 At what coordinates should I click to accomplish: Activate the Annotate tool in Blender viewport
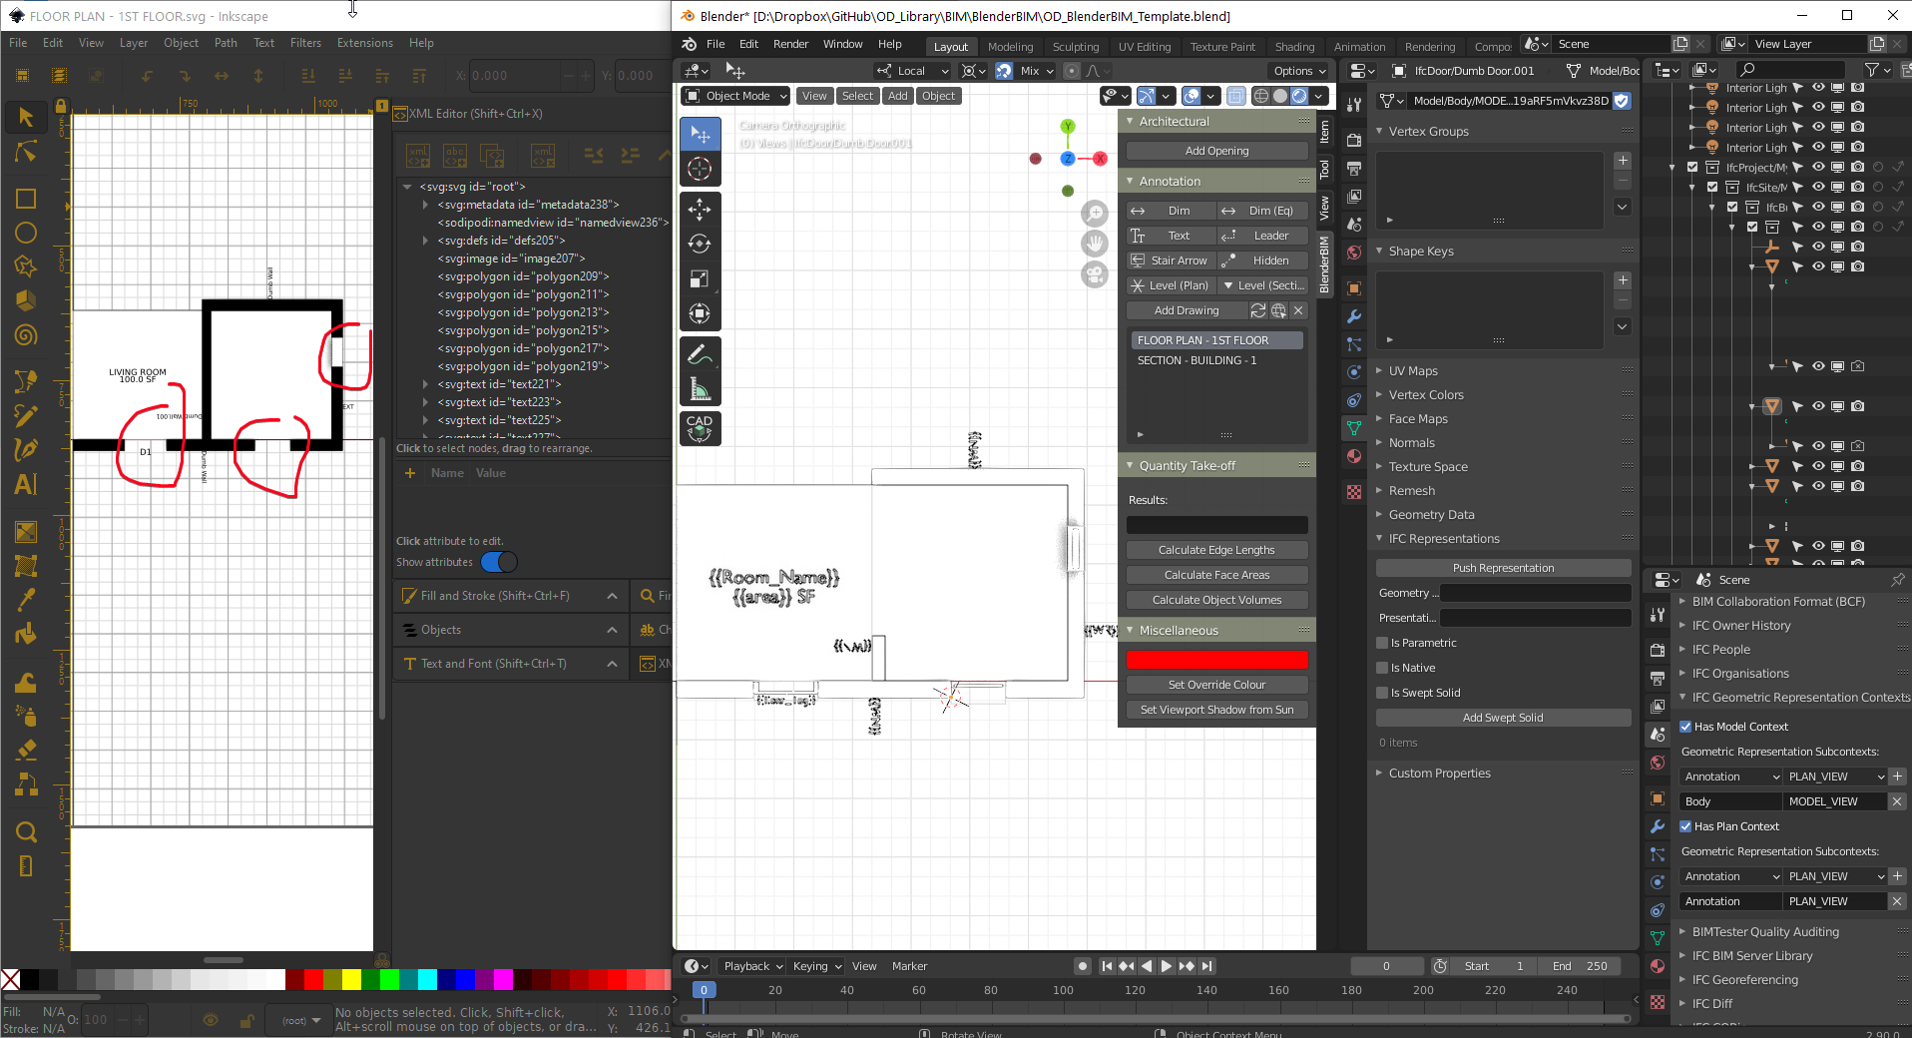coord(700,352)
